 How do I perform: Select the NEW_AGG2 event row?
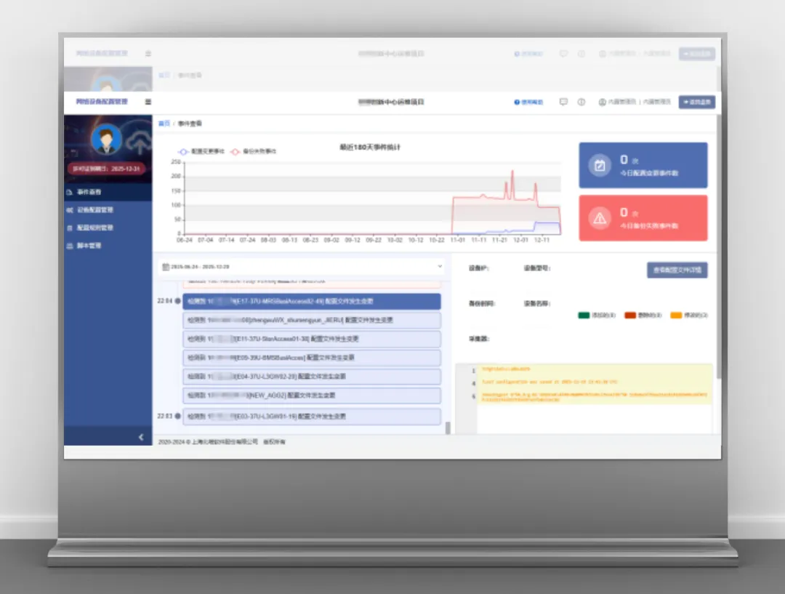[311, 396]
